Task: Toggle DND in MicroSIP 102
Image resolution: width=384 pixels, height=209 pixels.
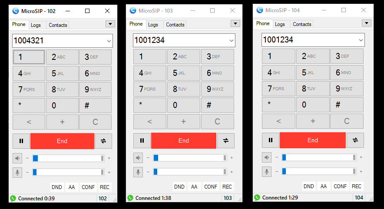Action: click(57, 187)
